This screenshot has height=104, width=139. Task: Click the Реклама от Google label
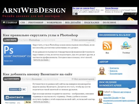coord(130,14)
